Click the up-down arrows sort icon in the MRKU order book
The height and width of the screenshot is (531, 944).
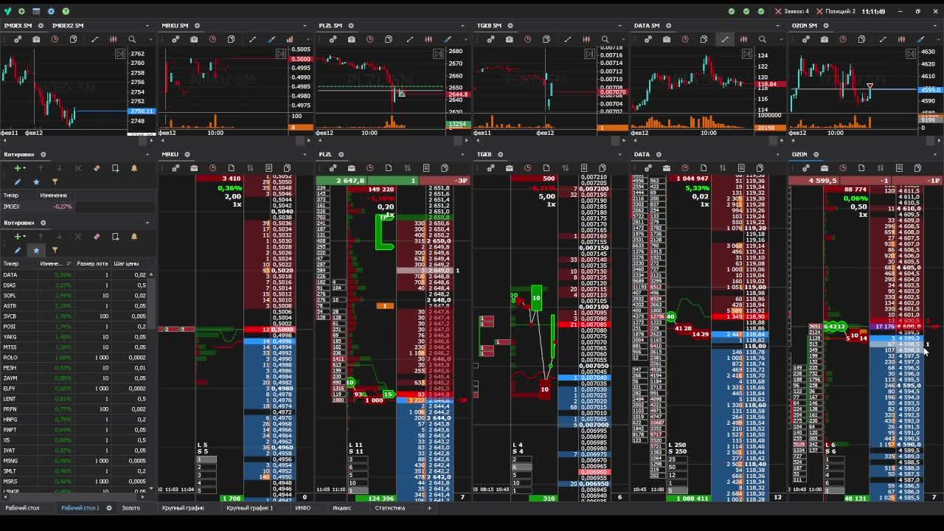coord(250,168)
